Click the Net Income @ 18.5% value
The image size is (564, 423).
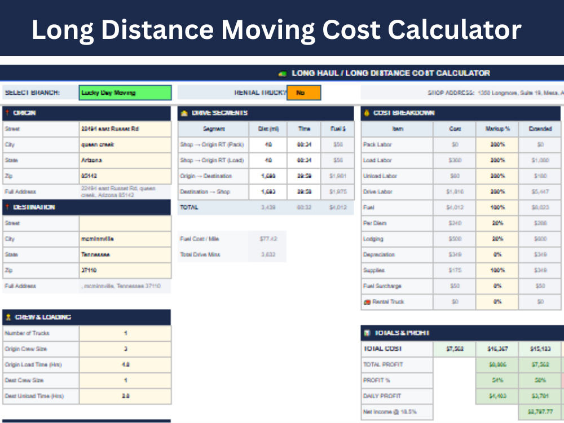[x=540, y=412]
